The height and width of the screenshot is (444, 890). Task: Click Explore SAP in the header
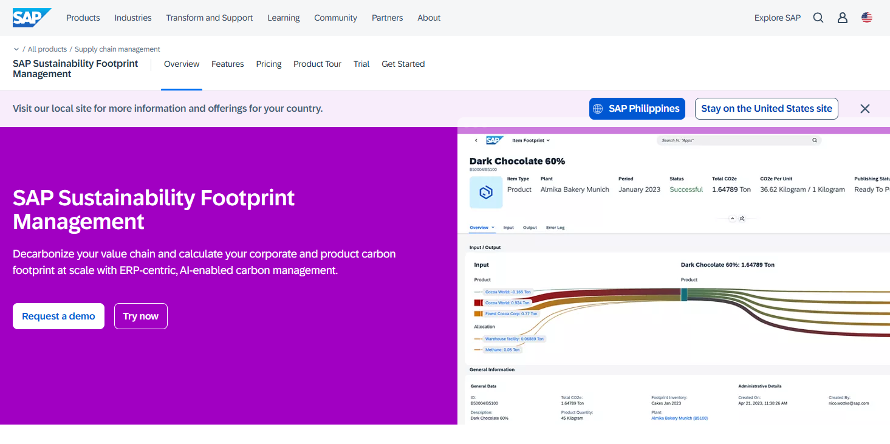coord(778,18)
